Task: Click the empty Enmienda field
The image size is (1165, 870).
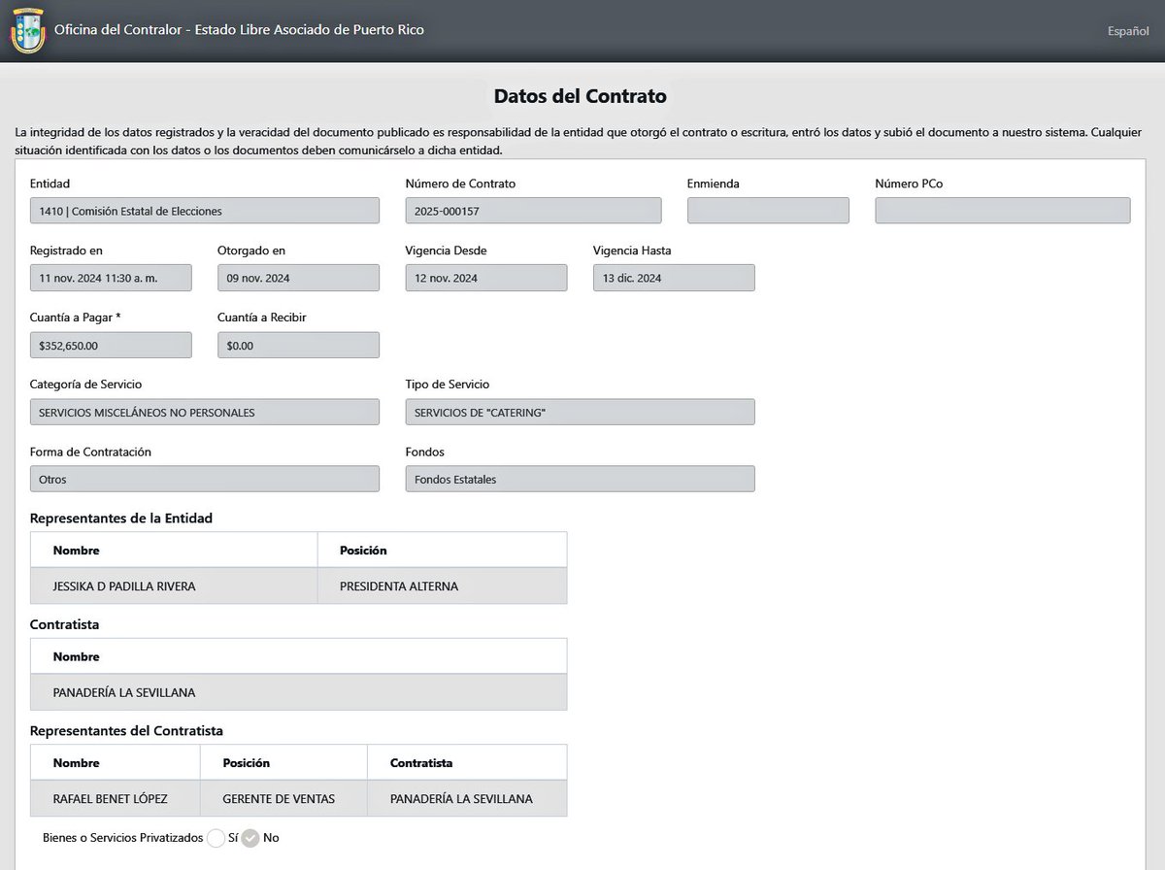Action: [x=768, y=211]
